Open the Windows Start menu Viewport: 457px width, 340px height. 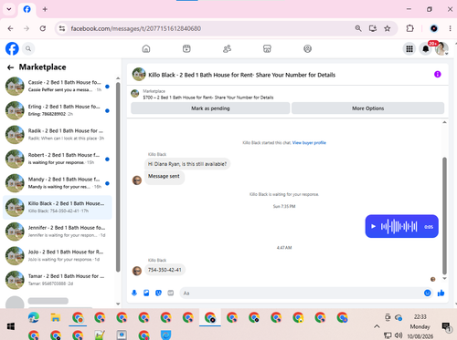coord(11,326)
